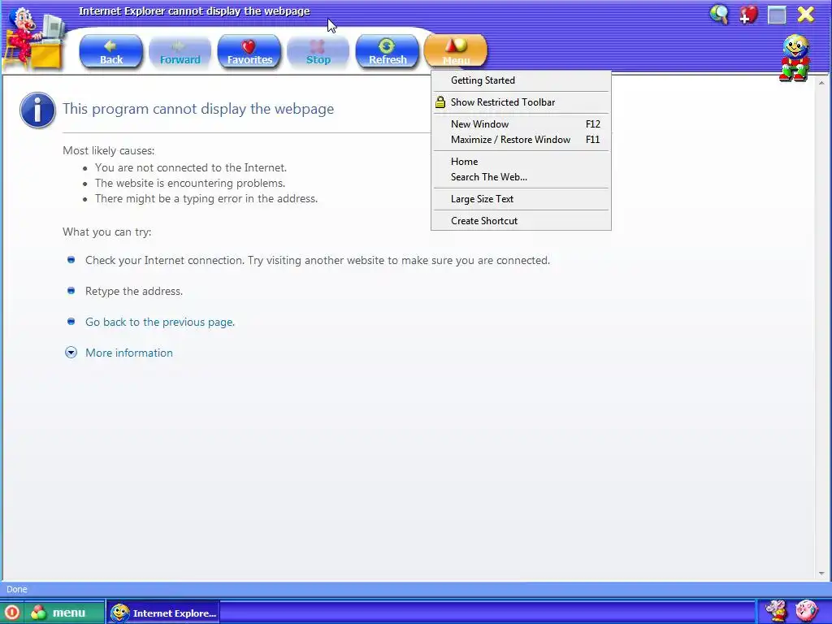This screenshot has height=624, width=832.
Task: Click the Stop button in toolbar
Action: 318,51
